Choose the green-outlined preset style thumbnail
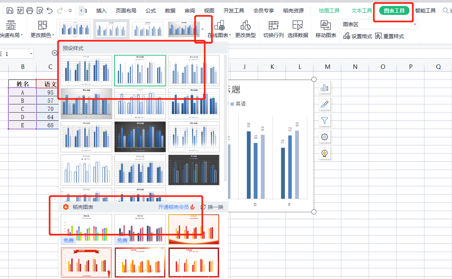This screenshot has height=279, width=452. tap(140, 71)
